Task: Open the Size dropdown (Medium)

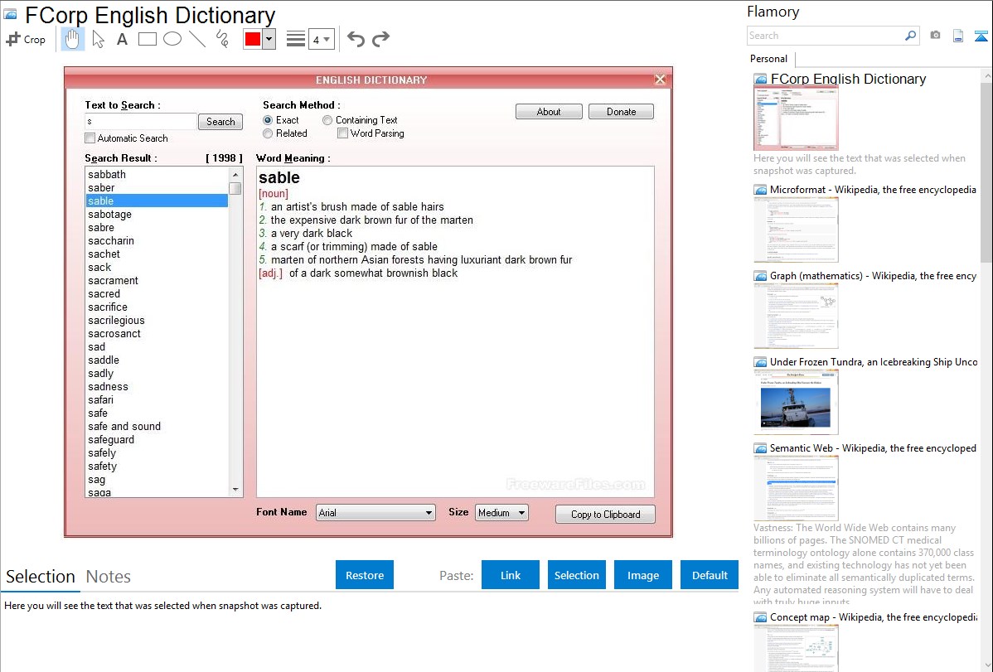Action: coord(501,512)
